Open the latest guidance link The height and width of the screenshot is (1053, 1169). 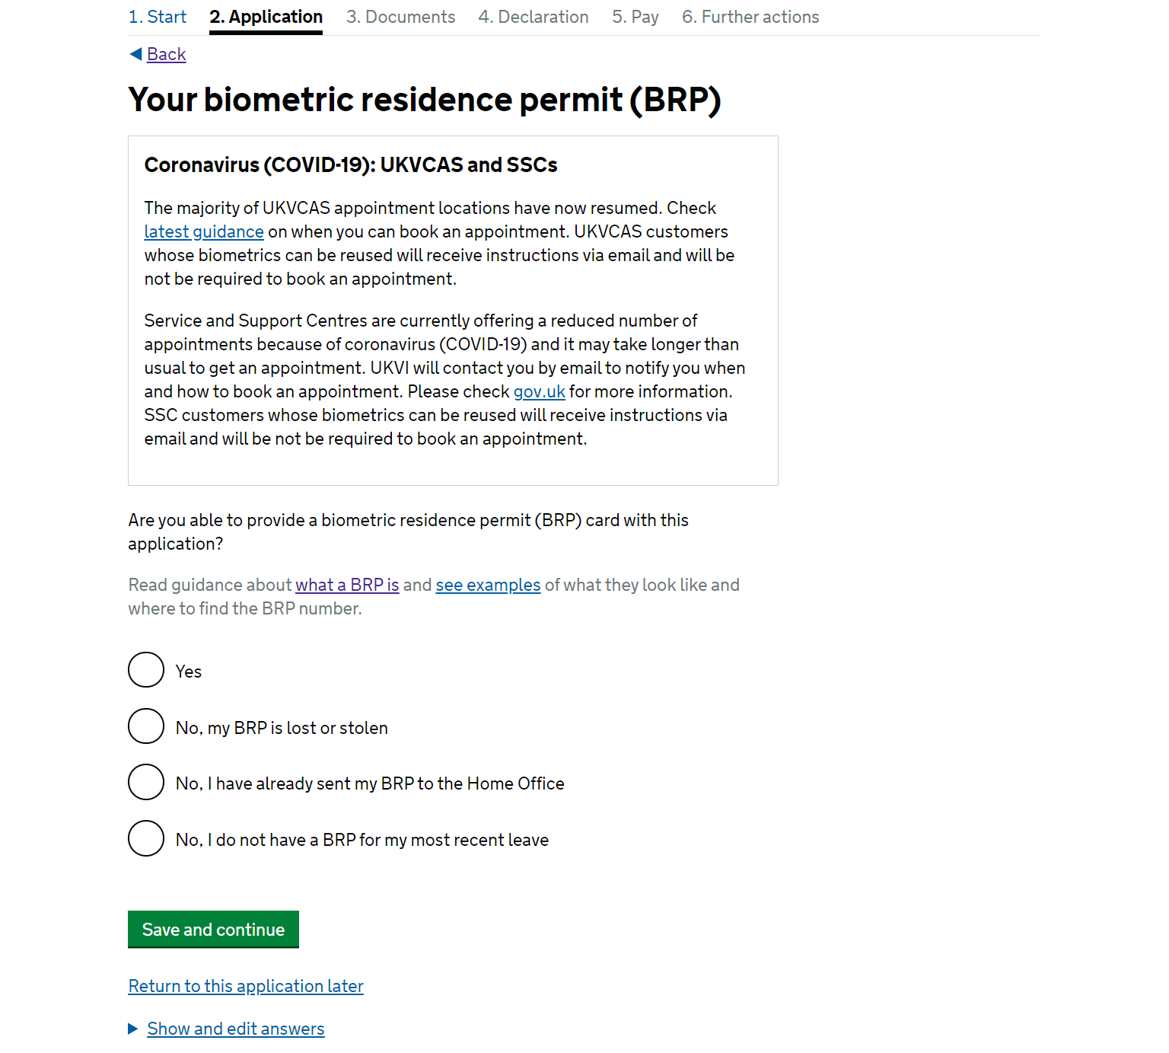pyautogui.click(x=204, y=231)
